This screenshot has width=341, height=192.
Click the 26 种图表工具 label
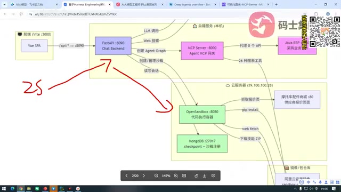pyautogui.click(x=250, y=61)
